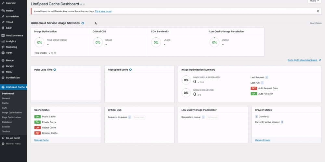325x162 pixels.
Task: Click Private Cache ON badge
Action: (x=37, y=122)
